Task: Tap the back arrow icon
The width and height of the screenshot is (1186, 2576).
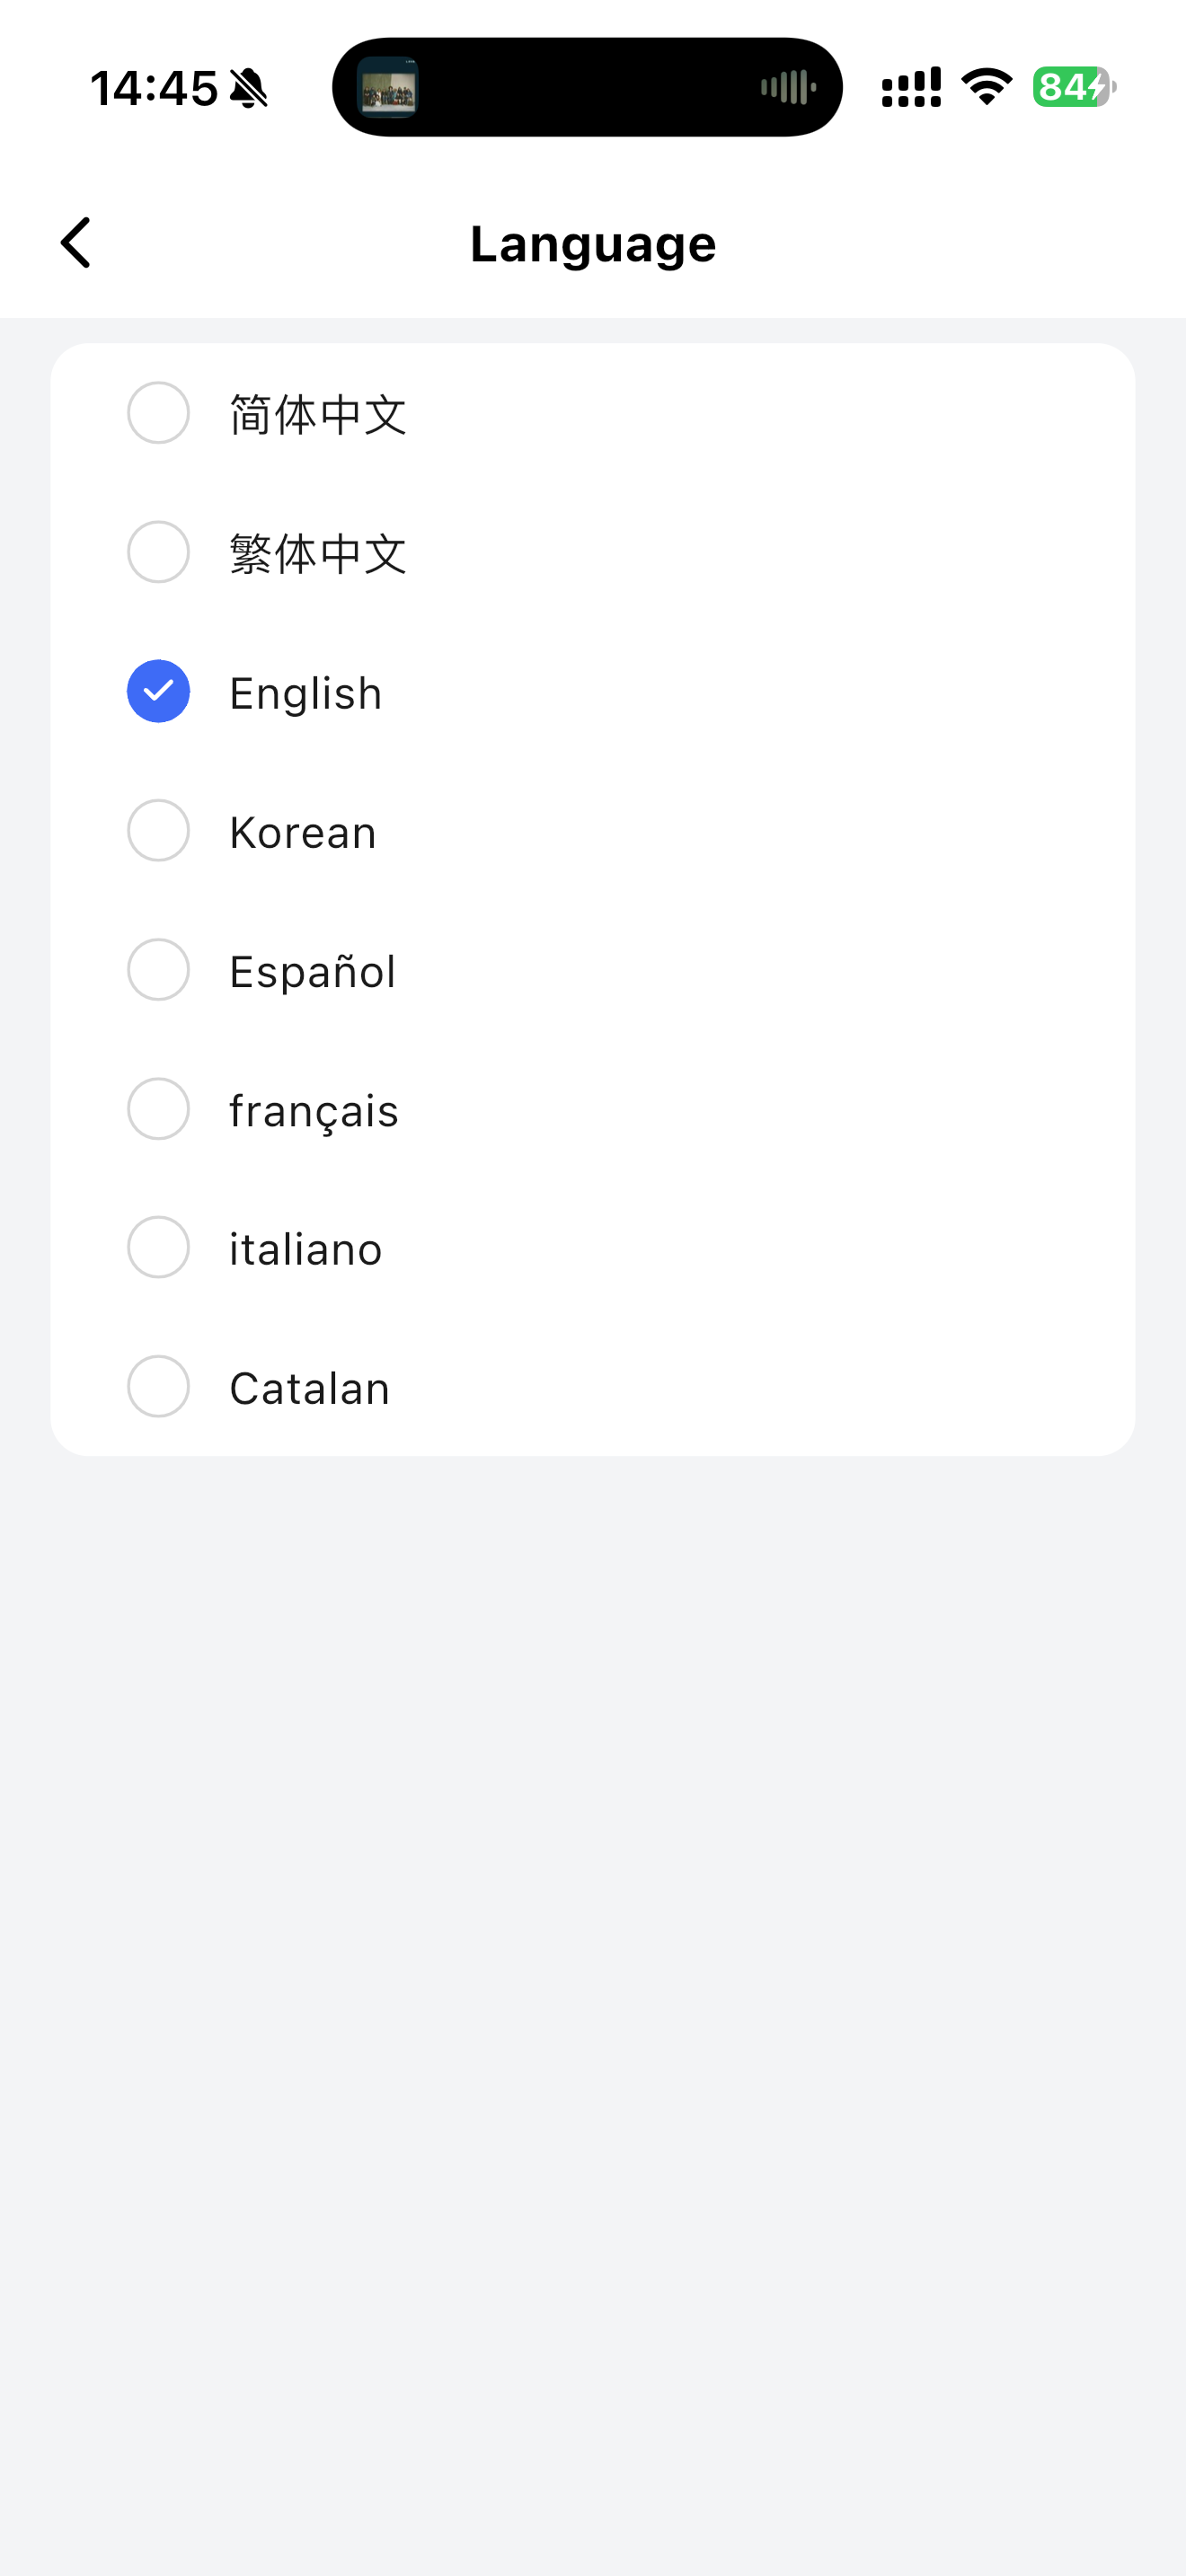Action: (x=76, y=243)
